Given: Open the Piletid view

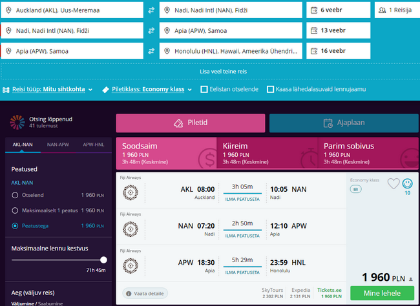Looking at the screenshot, I should point(191,123).
